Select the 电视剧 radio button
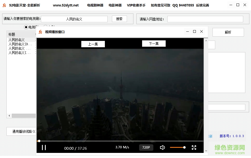The height and width of the screenshot is (158, 251). [26, 27]
